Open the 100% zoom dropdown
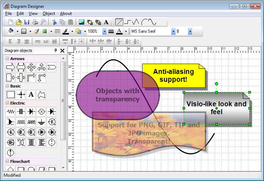The image size is (264, 181). pos(104,31)
